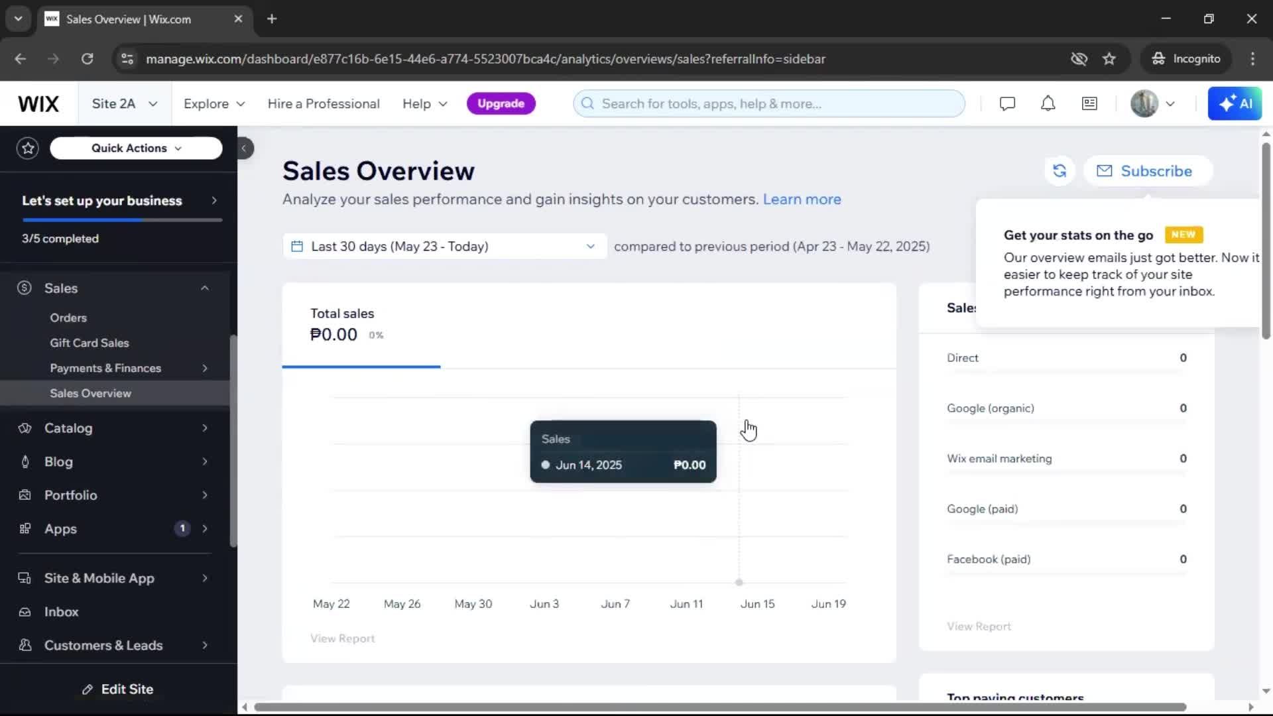Close the Sales Overview browser tab
Viewport: 1273px width, 716px height.
coord(238,19)
